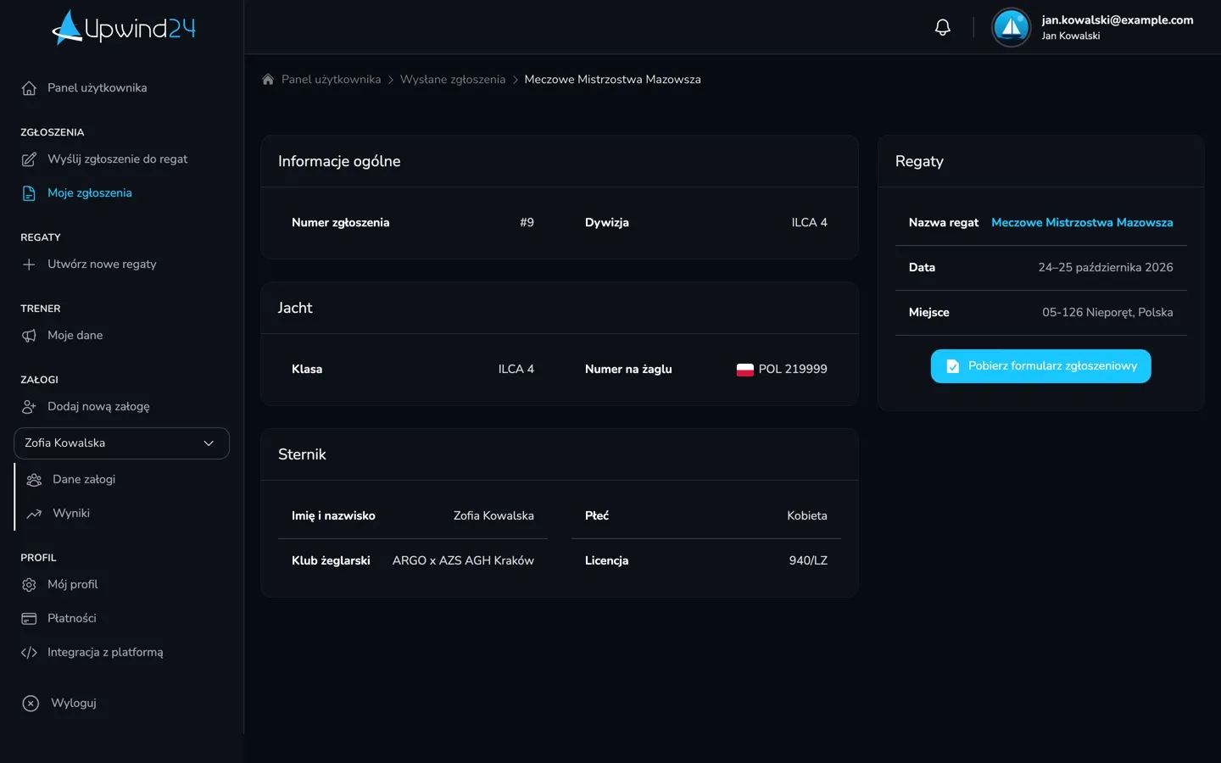This screenshot has height=763, width=1221.
Task: Click the chevron arrow in crew selector
Action: pos(209,443)
